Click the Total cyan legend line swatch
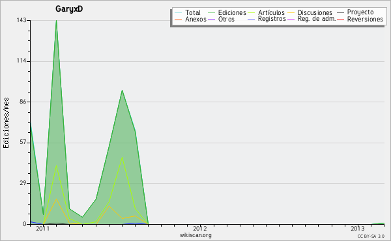The width and height of the screenshot is (391, 241). pyautogui.click(x=179, y=12)
